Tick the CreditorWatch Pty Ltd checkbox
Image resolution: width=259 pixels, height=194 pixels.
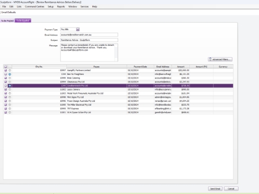coord(5,86)
